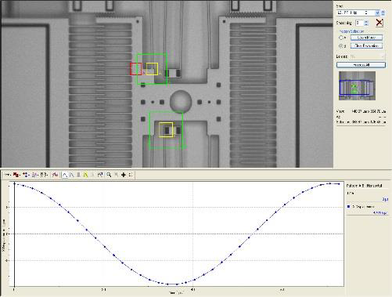Select the lower yellow region box on the image
Screen dimensions: 392x297
tap(166, 129)
